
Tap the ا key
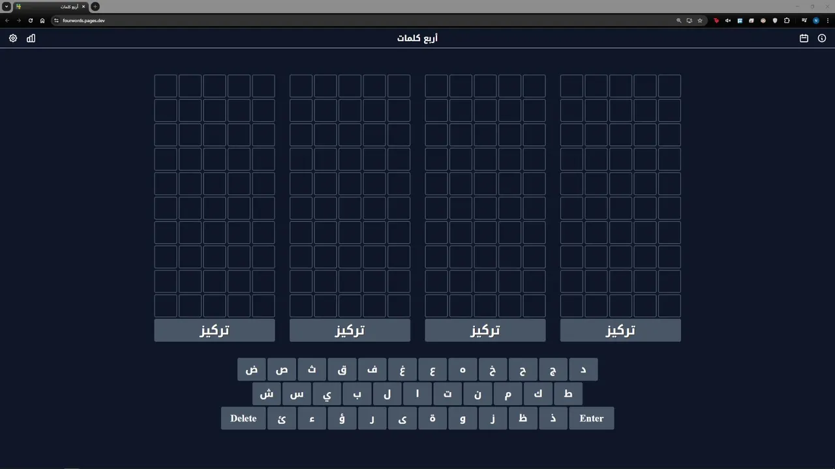pyautogui.click(x=417, y=394)
